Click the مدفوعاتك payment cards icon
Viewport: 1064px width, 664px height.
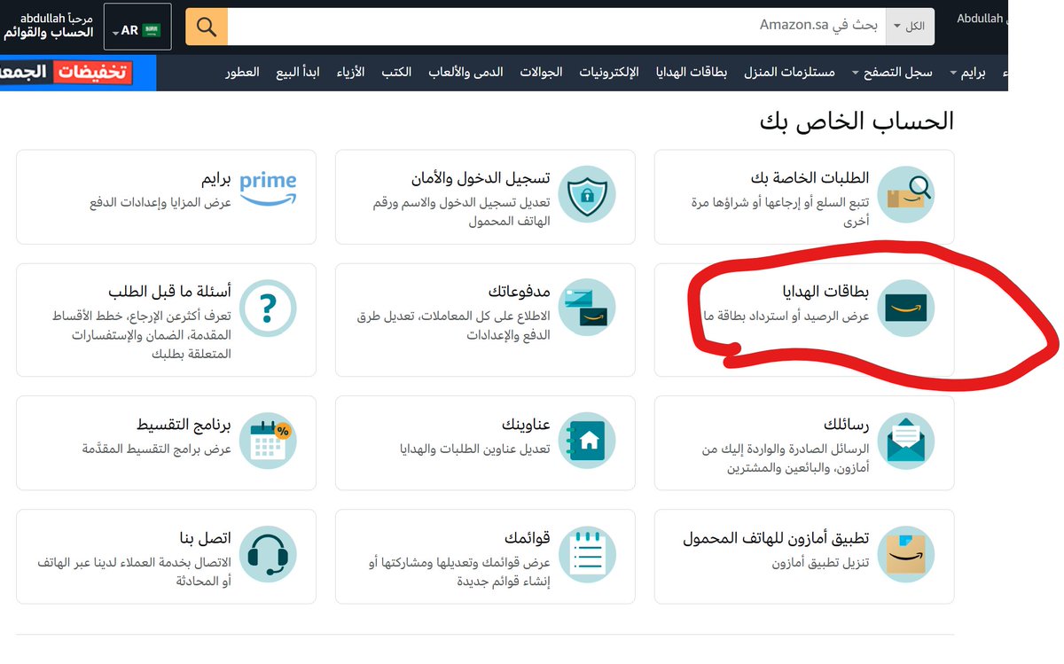pos(586,308)
